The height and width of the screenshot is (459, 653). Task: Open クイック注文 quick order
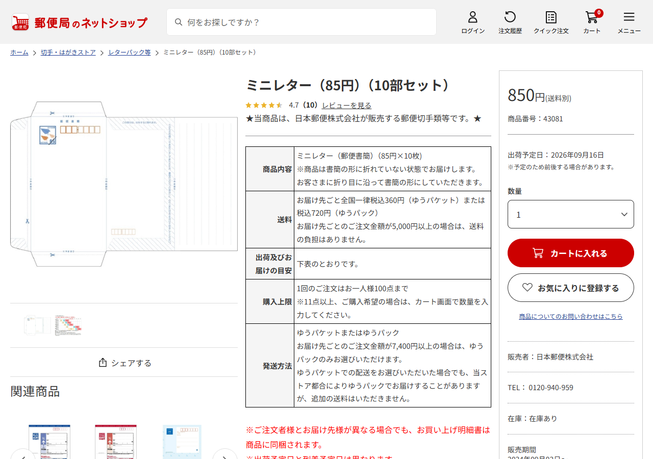pyautogui.click(x=551, y=23)
